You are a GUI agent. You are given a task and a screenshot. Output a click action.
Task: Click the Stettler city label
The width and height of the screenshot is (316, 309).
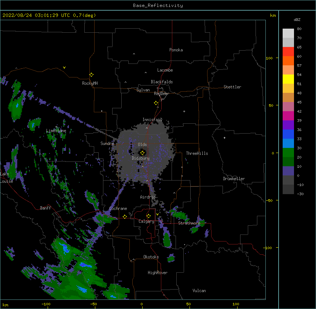coord(232,87)
